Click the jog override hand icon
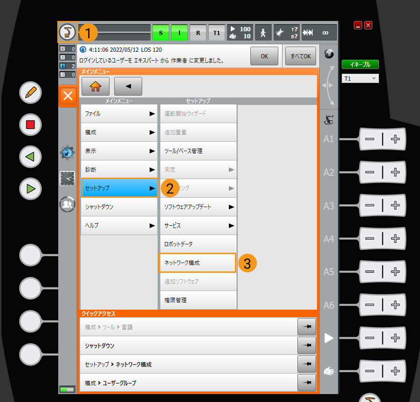The height and width of the screenshot is (402, 420). 329,371
